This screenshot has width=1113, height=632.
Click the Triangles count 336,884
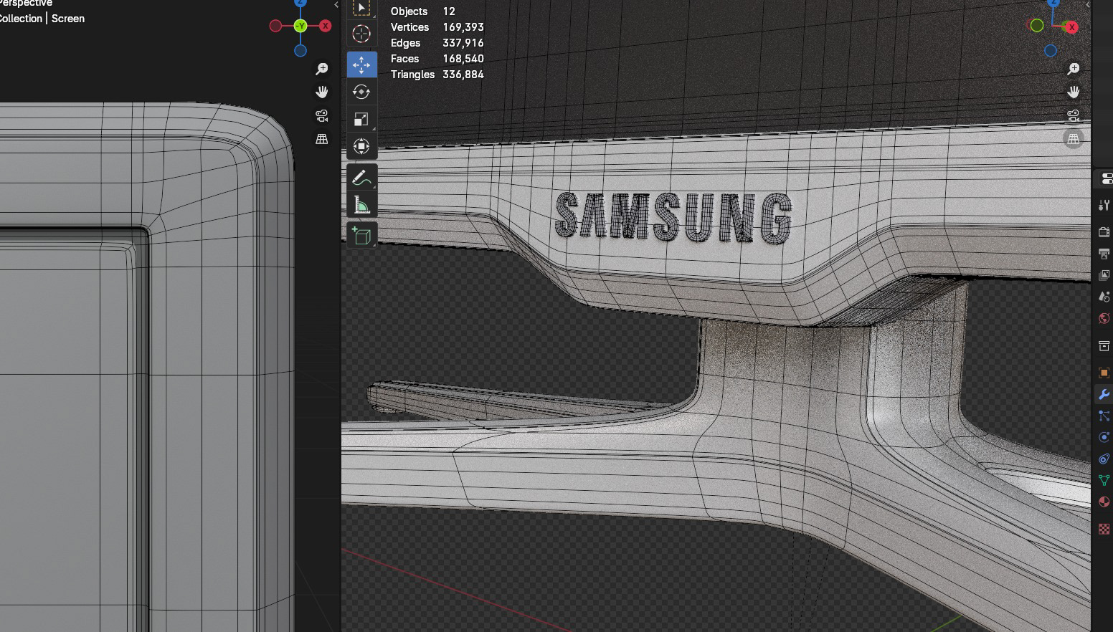(463, 75)
